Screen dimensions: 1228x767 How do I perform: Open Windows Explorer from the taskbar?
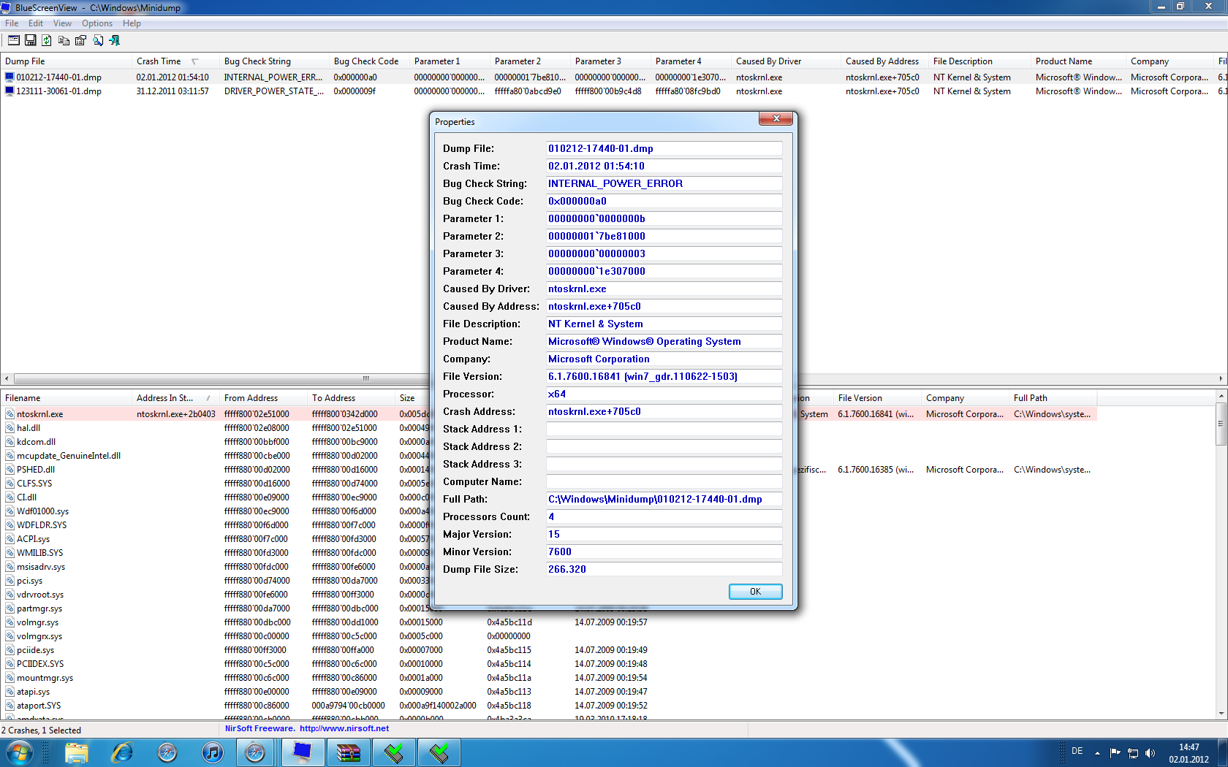(x=77, y=752)
